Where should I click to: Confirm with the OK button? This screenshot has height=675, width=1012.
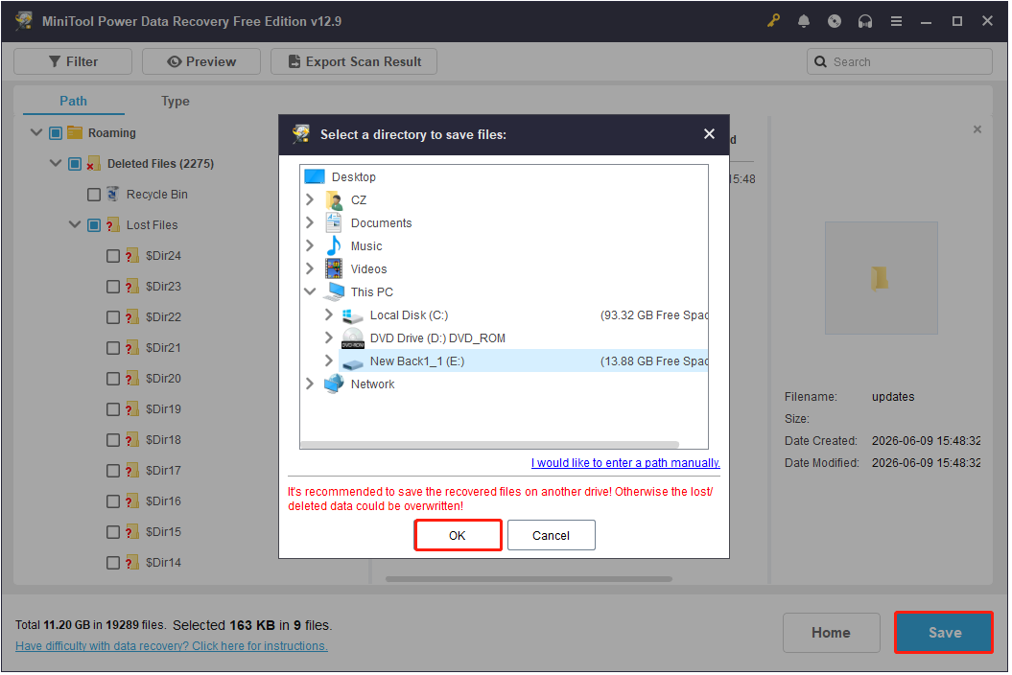[459, 537]
